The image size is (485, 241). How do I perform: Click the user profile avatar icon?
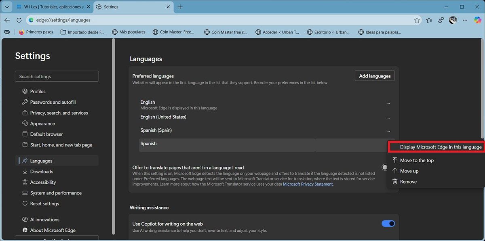pyautogui.click(x=453, y=20)
